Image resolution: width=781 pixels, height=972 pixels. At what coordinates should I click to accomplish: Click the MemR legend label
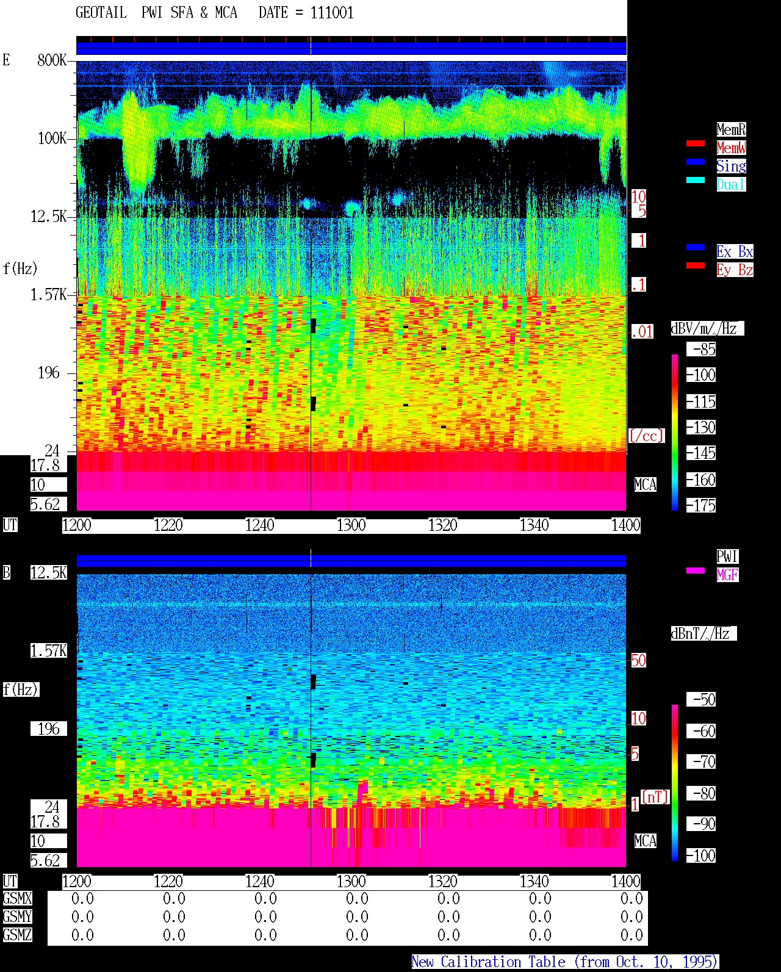(731, 129)
